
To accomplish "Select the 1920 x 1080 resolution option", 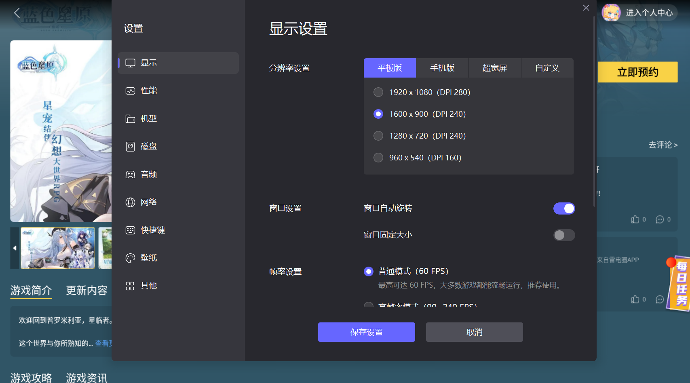I will pos(378,92).
